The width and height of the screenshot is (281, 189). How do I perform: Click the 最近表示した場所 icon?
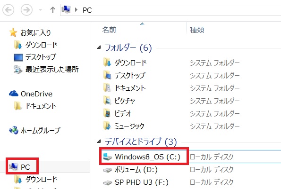click(18, 70)
